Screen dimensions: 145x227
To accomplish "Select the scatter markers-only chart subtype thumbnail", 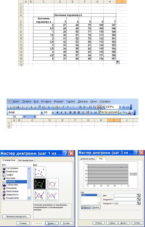I will click(x=40, y=172).
